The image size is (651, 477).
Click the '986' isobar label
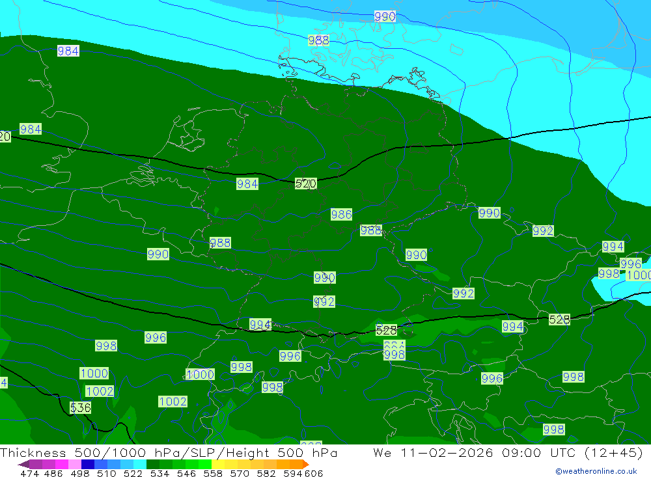341,214
